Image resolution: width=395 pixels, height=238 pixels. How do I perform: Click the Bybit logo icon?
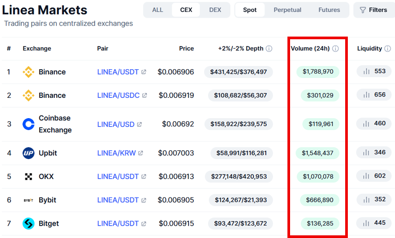pyautogui.click(x=29, y=200)
